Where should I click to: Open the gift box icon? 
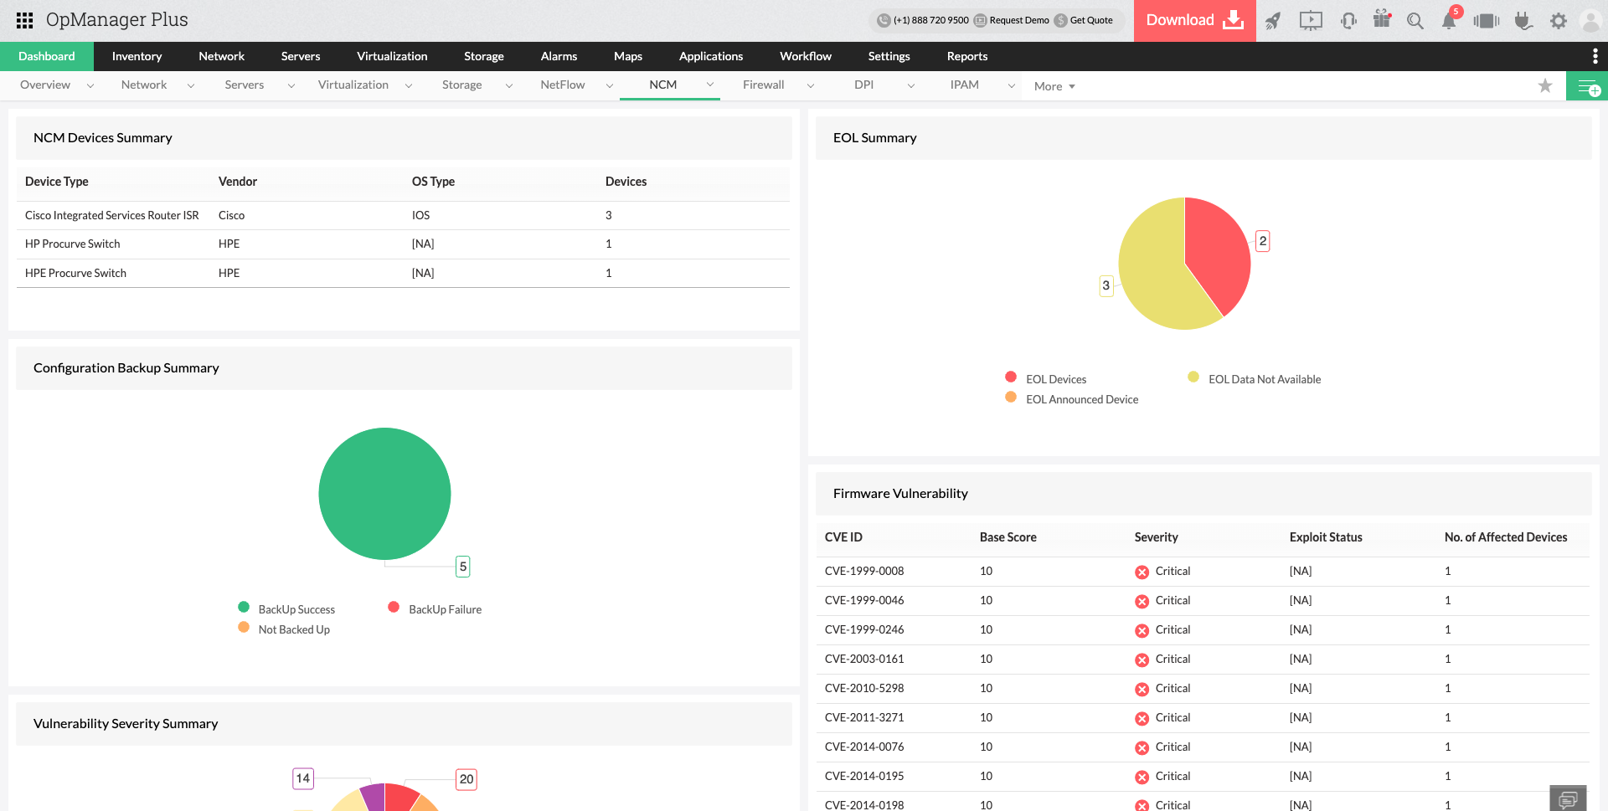[1382, 19]
